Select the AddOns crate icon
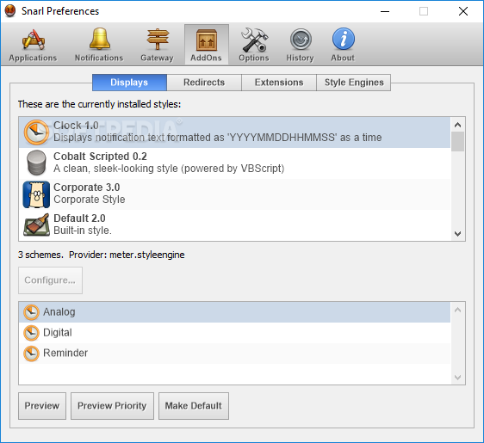Screen dimensions: 484x443 [x=206, y=40]
